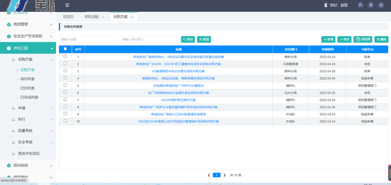Viewport: 391px width, 185px height.
Task: Switch to the 欢迎页 tab
Action: point(68,17)
